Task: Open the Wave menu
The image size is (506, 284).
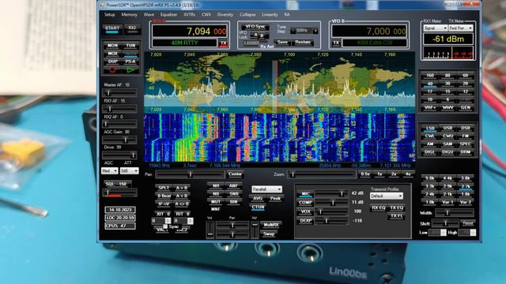Action: click(149, 15)
